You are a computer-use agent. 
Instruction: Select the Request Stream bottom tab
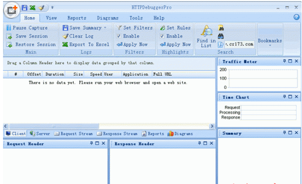tap(73, 134)
